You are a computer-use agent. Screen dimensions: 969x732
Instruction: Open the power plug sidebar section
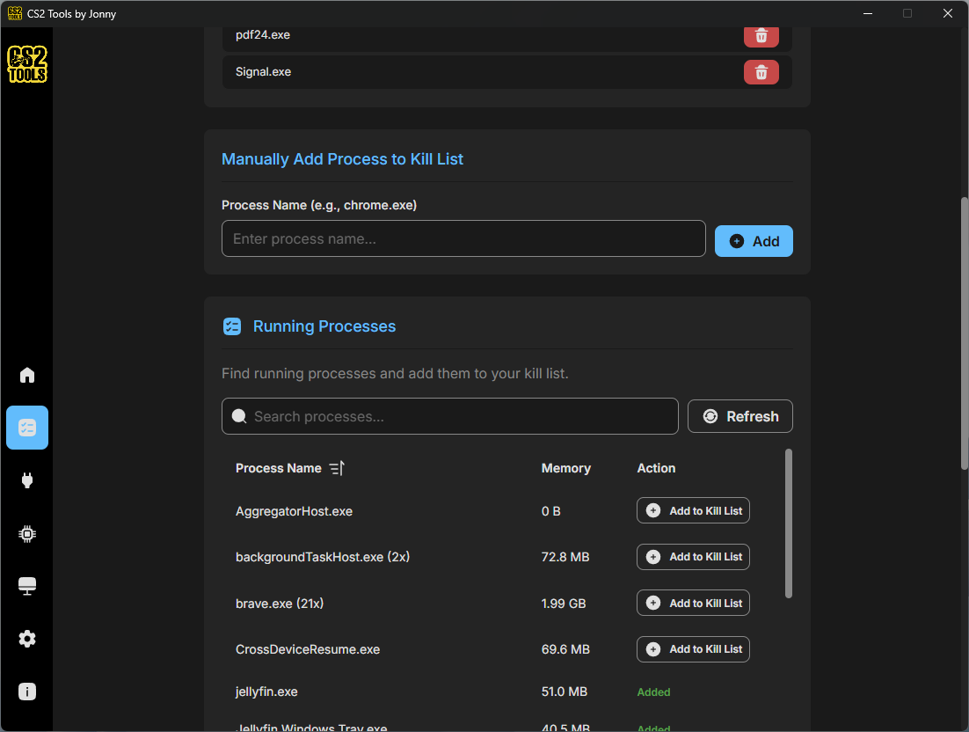point(27,480)
